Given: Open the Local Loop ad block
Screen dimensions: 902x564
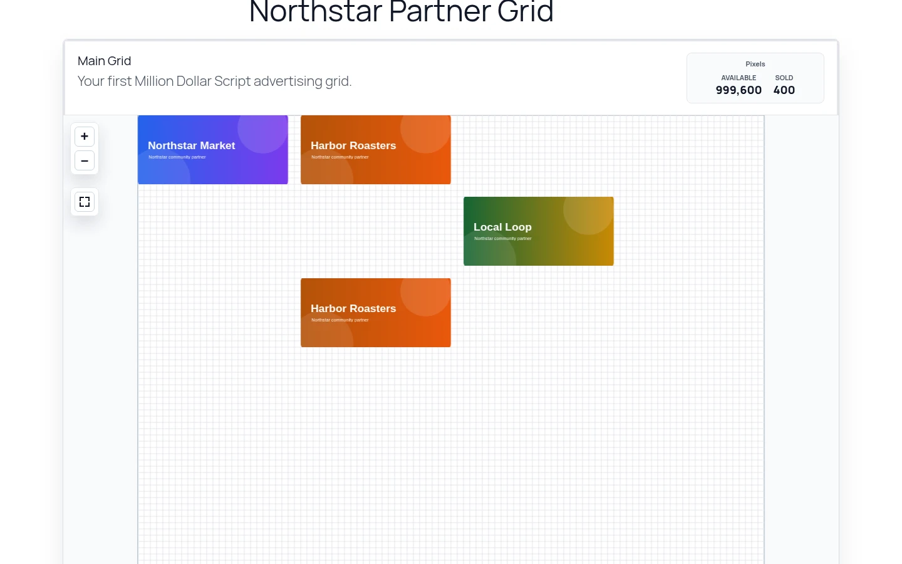Looking at the screenshot, I should click(539, 231).
